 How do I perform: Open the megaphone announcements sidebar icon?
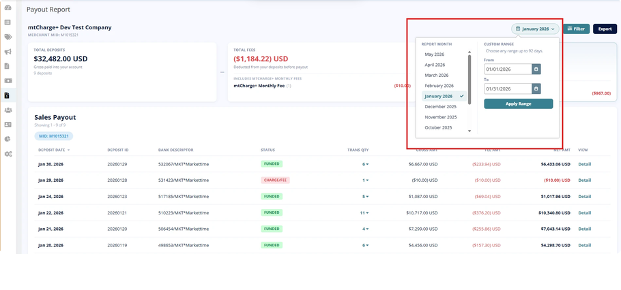[x=8, y=52]
